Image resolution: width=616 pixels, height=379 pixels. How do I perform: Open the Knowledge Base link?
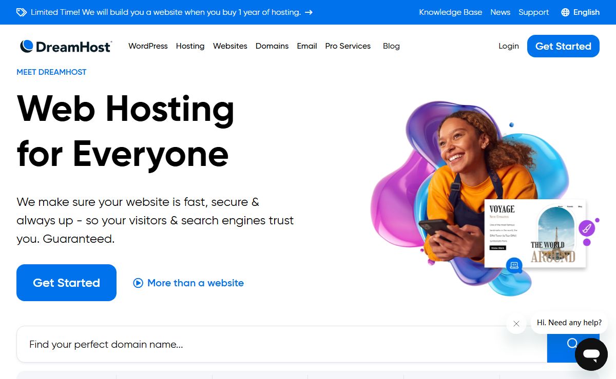(x=451, y=12)
